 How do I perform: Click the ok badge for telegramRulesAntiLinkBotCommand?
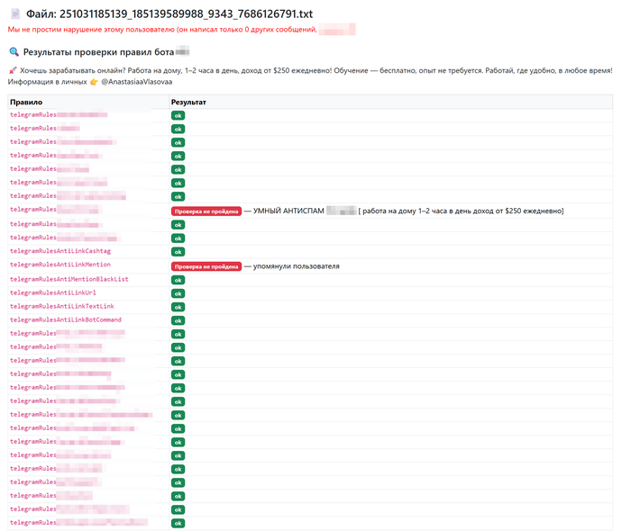pyautogui.click(x=178, y=320)
